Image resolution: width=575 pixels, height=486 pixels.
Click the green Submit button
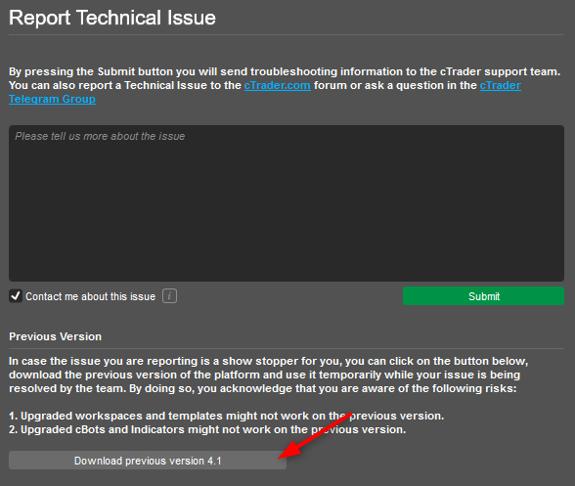[483, 296]
